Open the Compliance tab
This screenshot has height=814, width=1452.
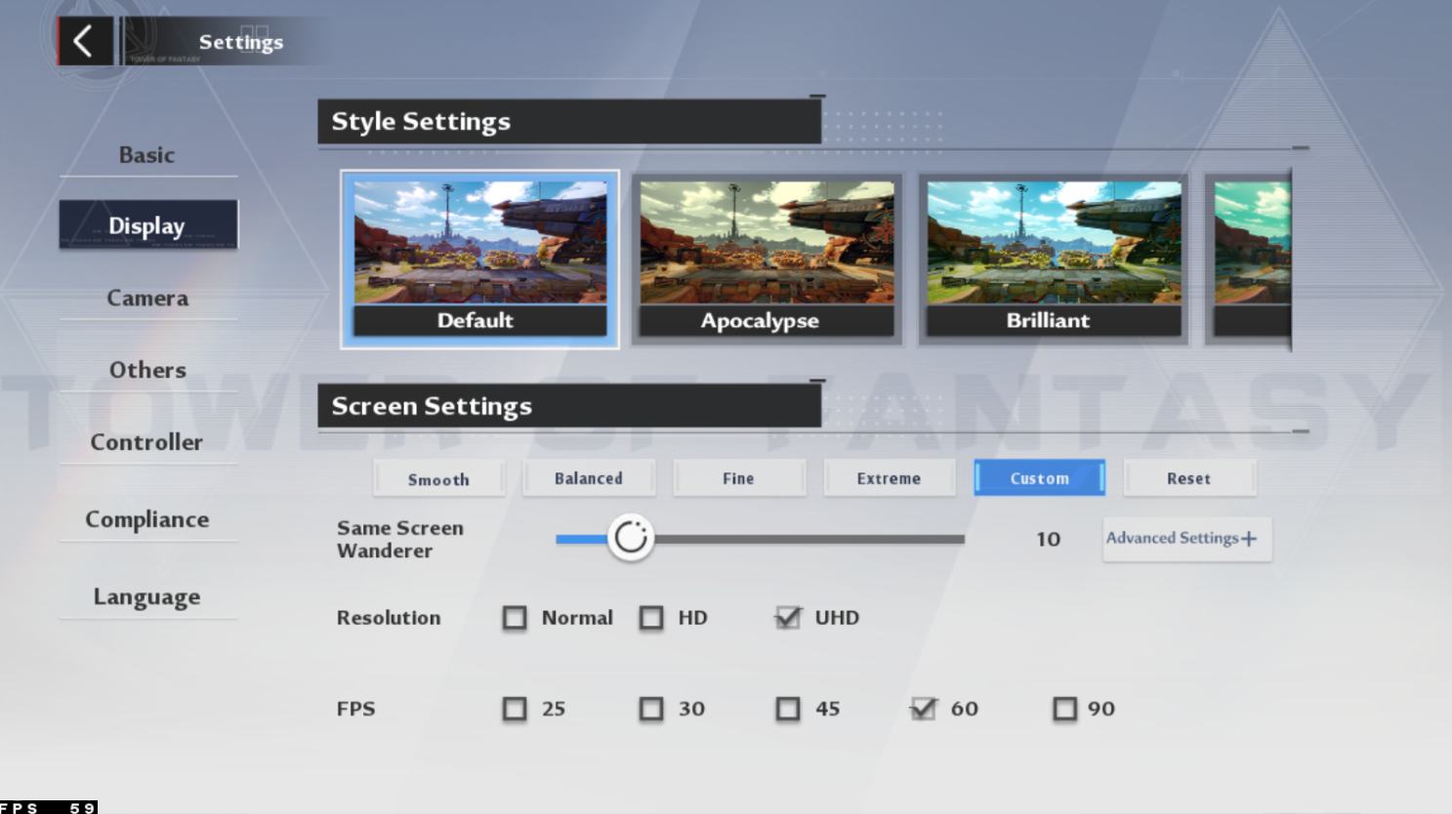[147, 519]
